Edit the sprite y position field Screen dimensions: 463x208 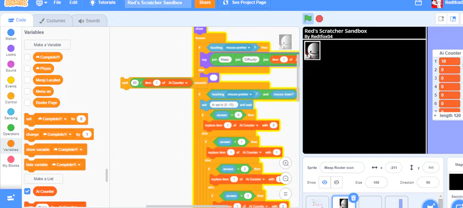[x=431, y=167]
